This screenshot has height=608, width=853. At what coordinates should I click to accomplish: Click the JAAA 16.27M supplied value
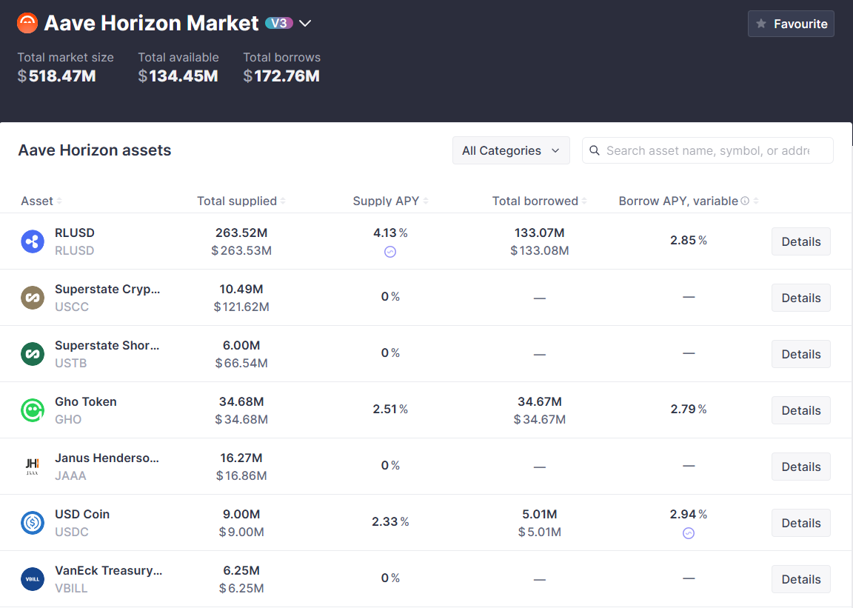click(241, 458)
